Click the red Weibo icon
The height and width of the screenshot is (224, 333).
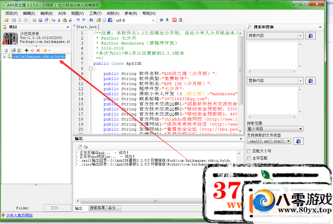(x=175, y=20)
